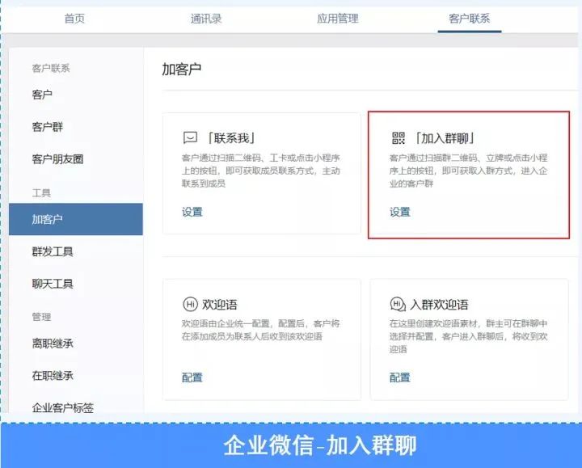Viewport: 582px width, 468px height.
Task: Click the 加入群聊 QR code icon
Action: tap(399, 138)
